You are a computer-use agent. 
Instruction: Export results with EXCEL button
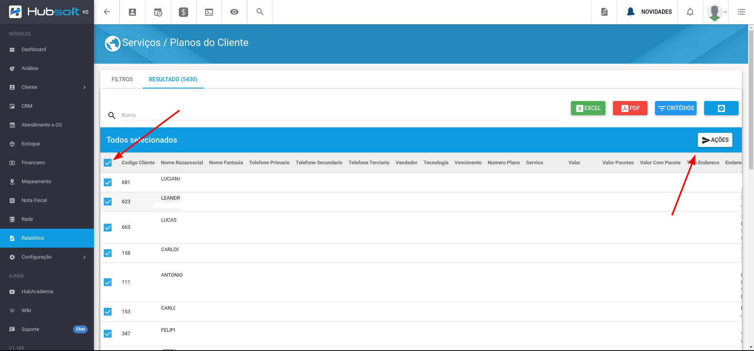pos(588,108)
